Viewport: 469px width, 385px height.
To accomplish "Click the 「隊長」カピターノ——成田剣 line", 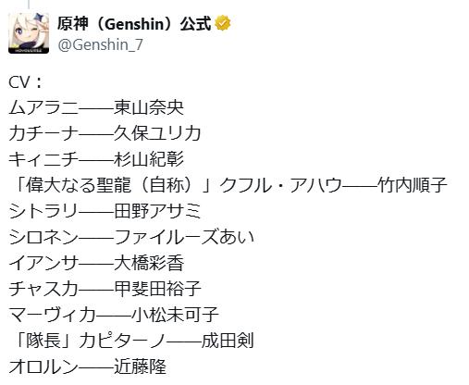I will tap(131, 342).
